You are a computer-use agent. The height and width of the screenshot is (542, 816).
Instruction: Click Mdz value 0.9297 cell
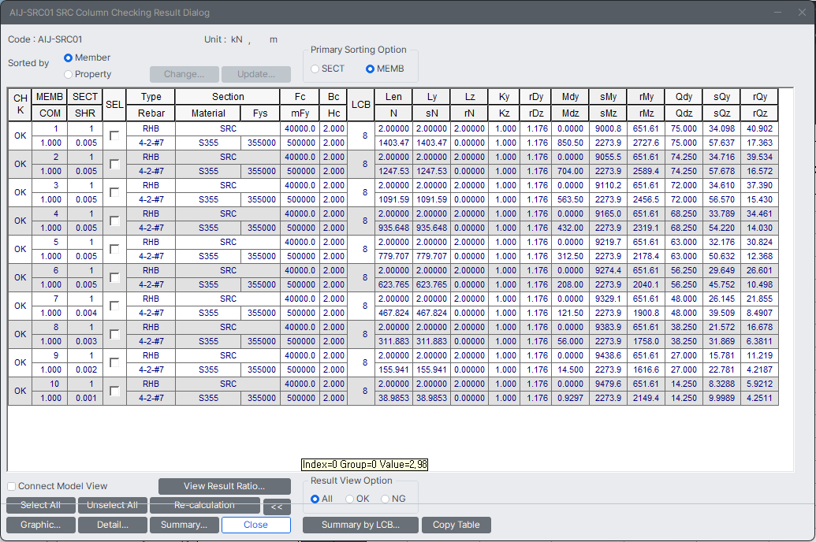(x=570, y=399)
